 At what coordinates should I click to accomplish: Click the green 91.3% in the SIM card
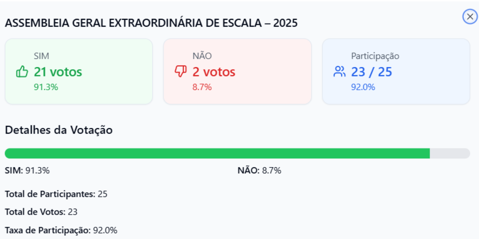[x=46, y=87]
